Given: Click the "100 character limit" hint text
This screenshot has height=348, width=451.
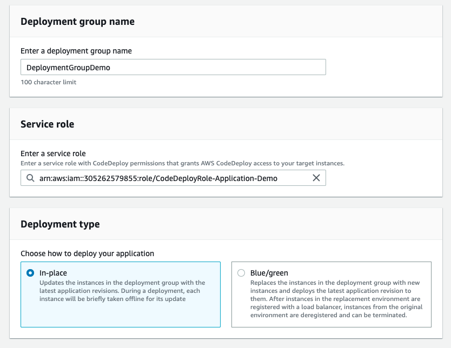Looking at the screenshot, I should tap(48, 82).
